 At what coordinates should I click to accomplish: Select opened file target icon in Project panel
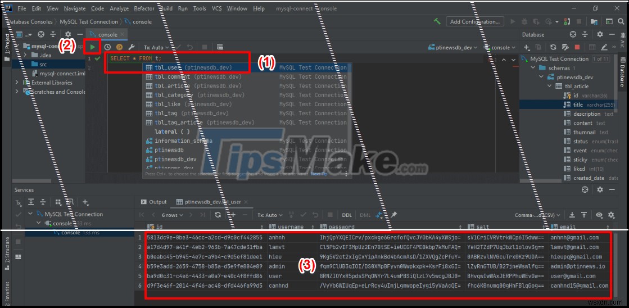click(40, 34)
